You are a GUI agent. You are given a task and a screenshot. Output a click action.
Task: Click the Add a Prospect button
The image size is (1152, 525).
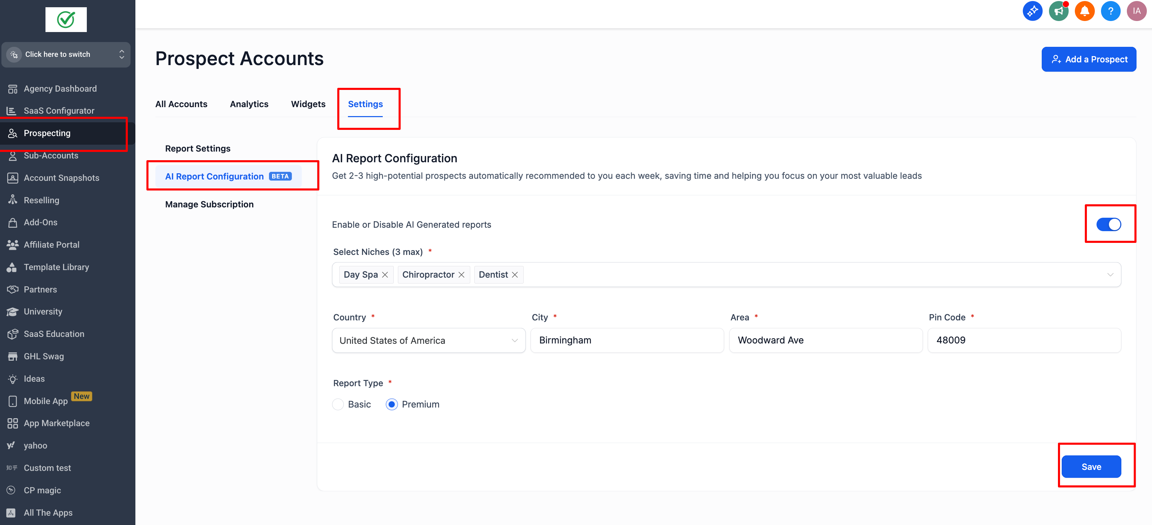[x=1089, y=60]
